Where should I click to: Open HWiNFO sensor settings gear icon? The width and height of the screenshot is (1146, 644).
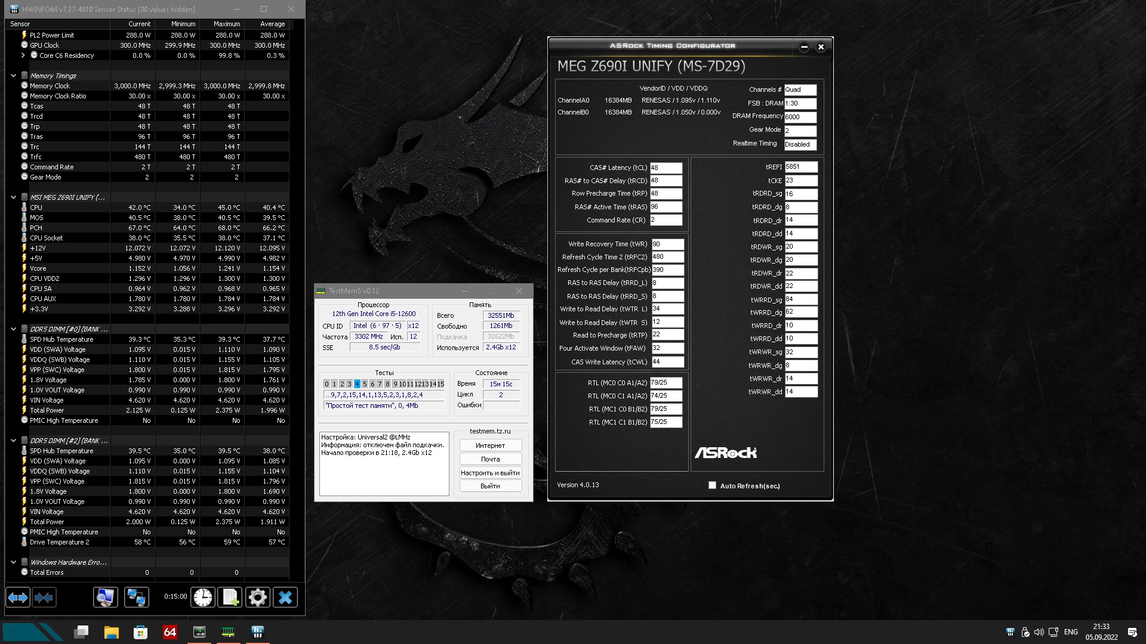[258, 597]
